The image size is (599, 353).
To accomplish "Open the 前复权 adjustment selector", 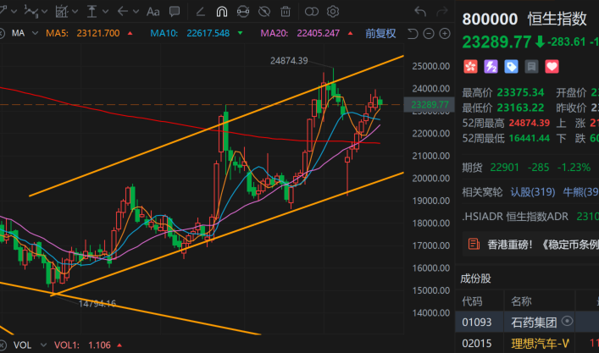I will click(380, 33).
